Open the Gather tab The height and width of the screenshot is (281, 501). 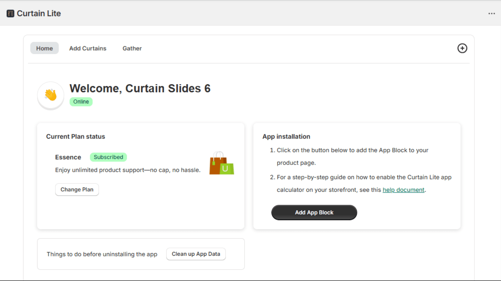click(132, 48)
